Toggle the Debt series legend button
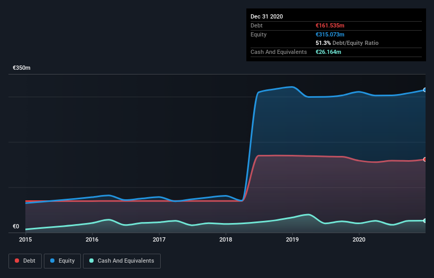Screen dimensions: 434x278 point(25,261)
